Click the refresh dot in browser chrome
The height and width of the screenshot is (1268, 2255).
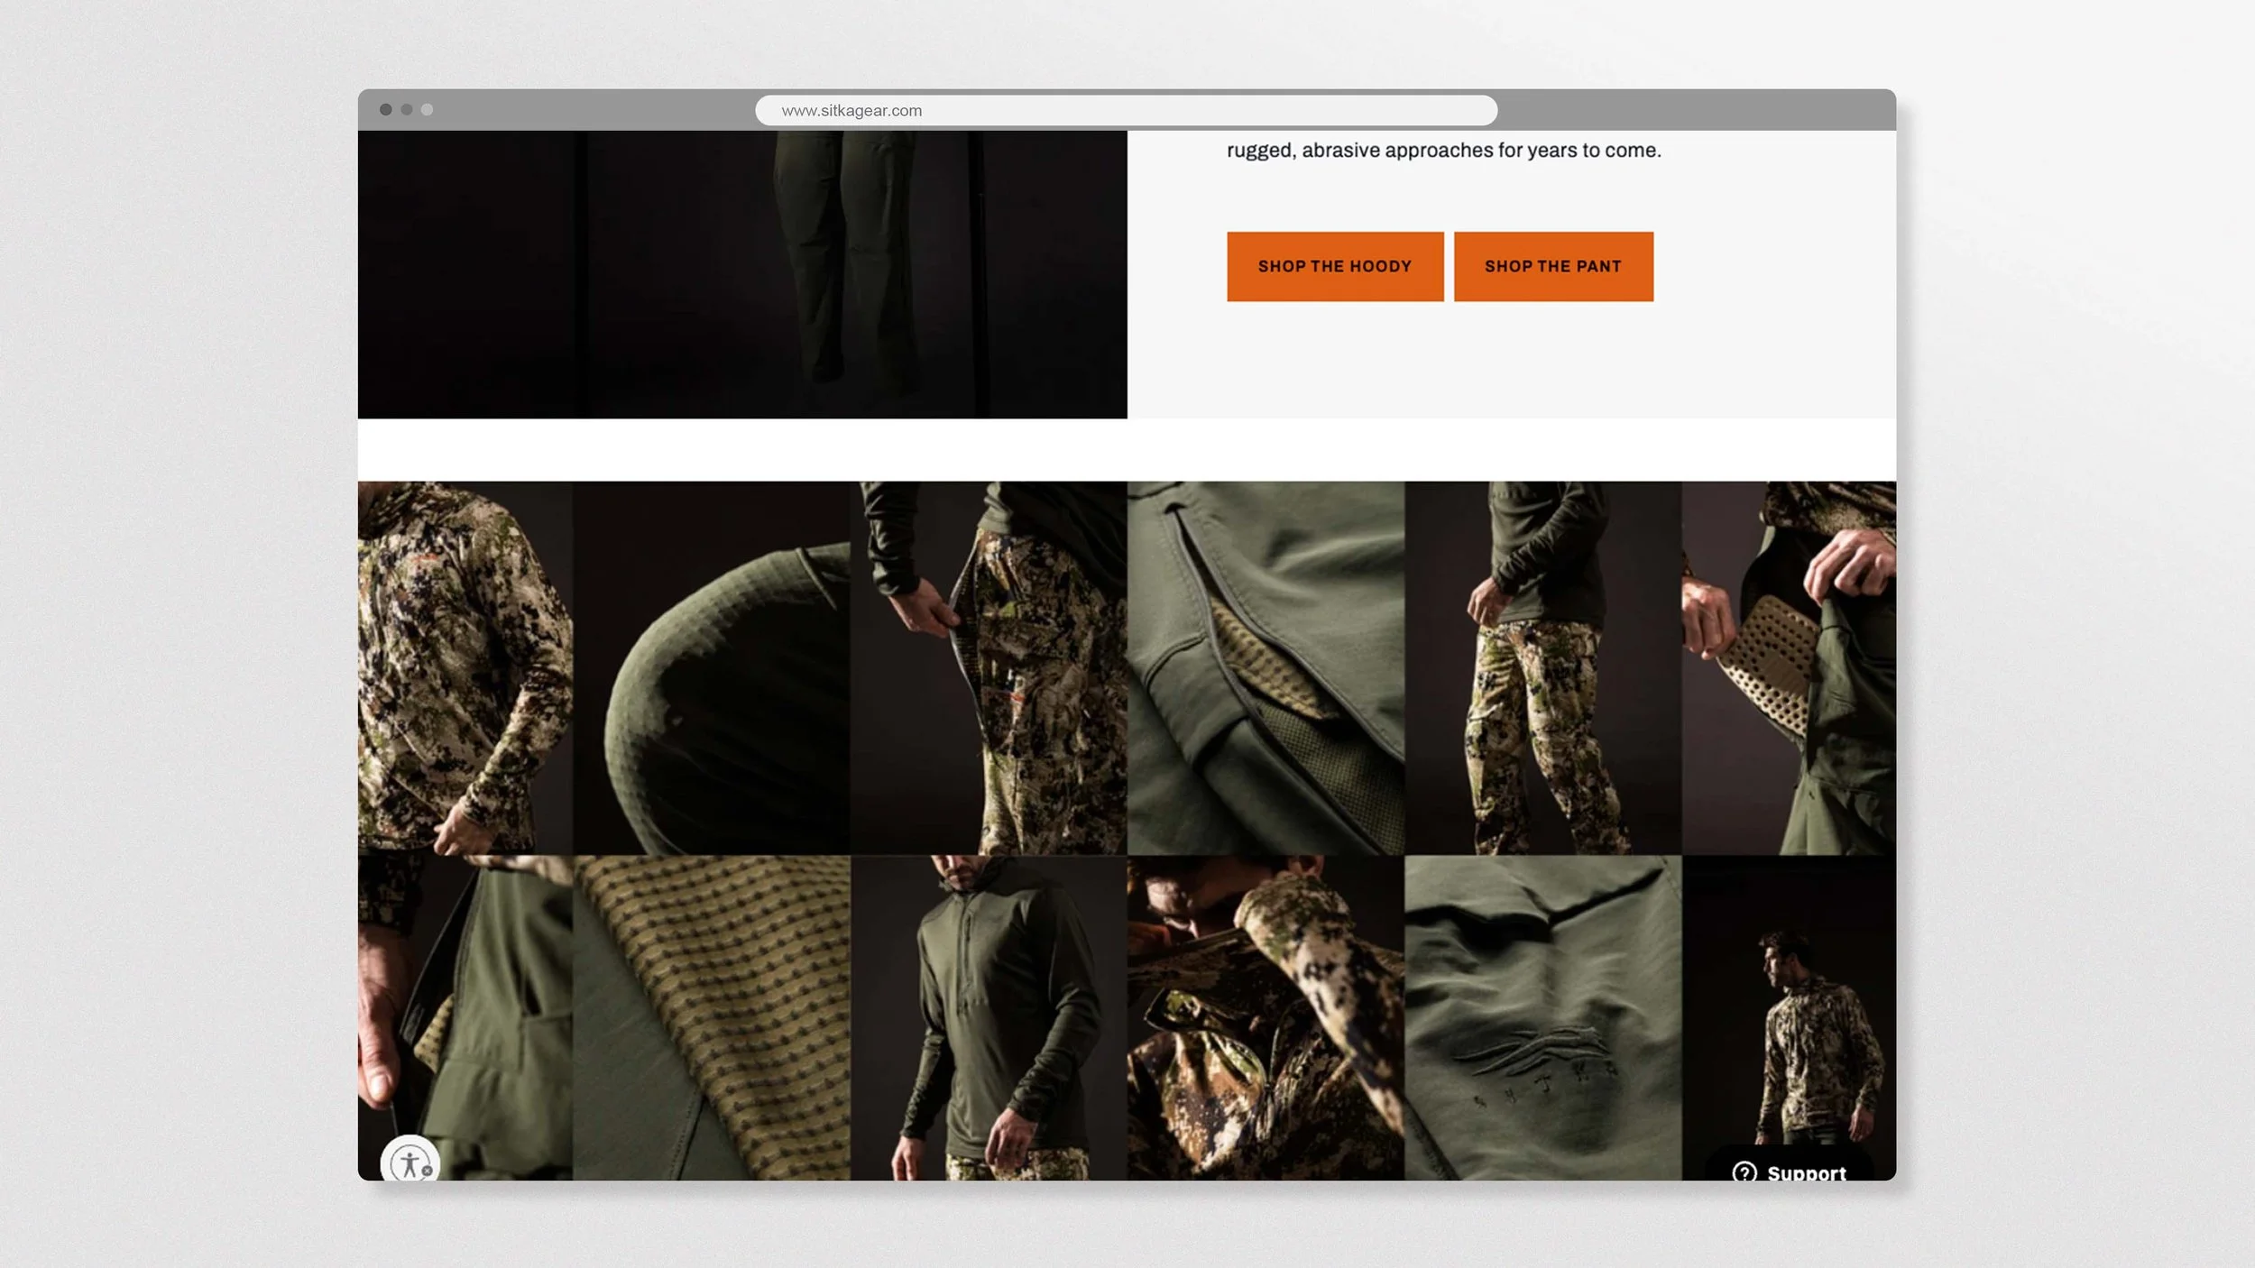[428, 110]
